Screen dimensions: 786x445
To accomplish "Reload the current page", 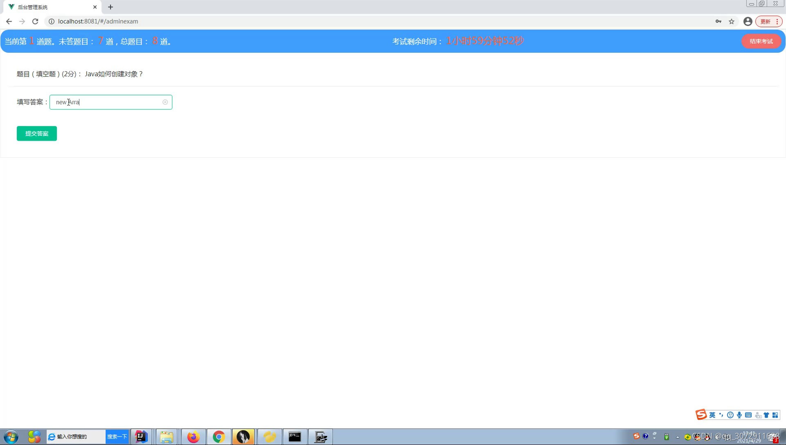I will [x=35, y=21].
